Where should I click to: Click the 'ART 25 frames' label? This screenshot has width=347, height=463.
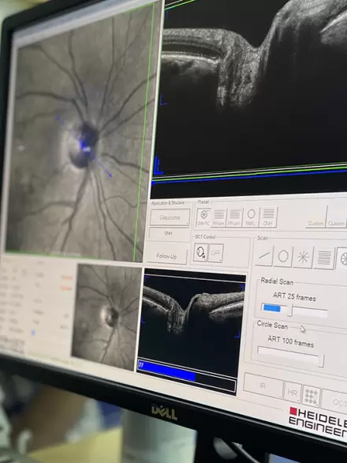(x=294, y=296)
